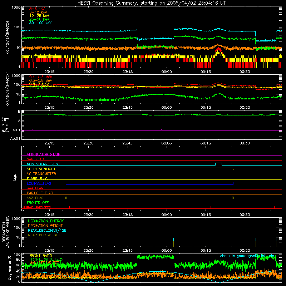
Task: Click the A0.01 tick label on GOES axis
Action: (15, 138)
